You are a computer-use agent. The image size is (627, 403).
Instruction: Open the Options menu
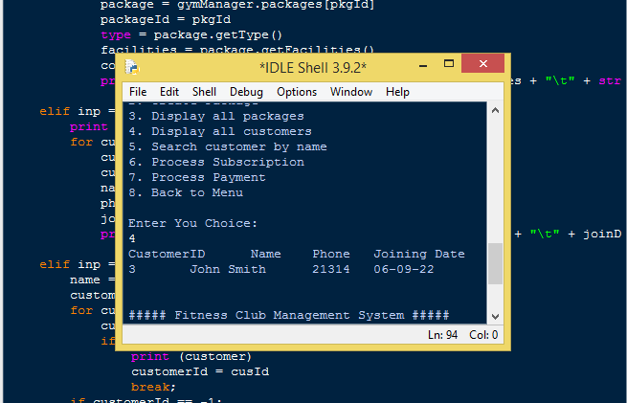point(297,92)
